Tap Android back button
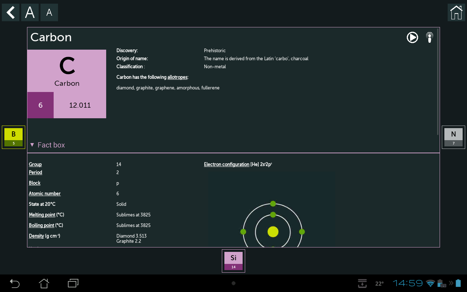 coord(15,283)
